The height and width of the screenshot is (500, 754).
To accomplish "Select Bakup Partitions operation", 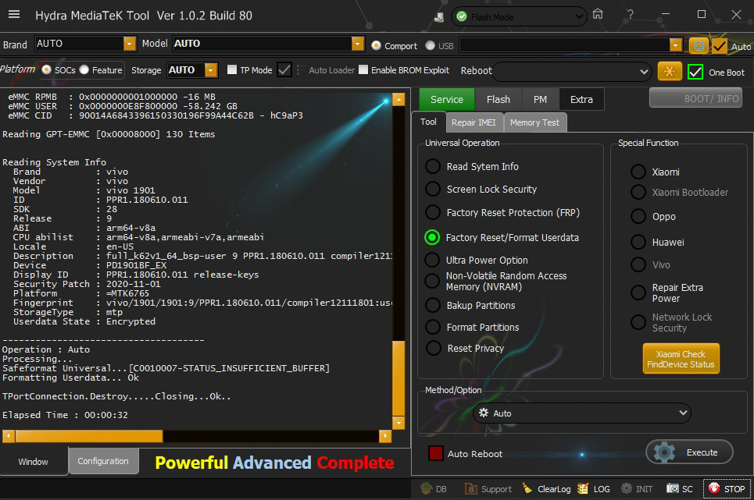I will click(433, 305).
